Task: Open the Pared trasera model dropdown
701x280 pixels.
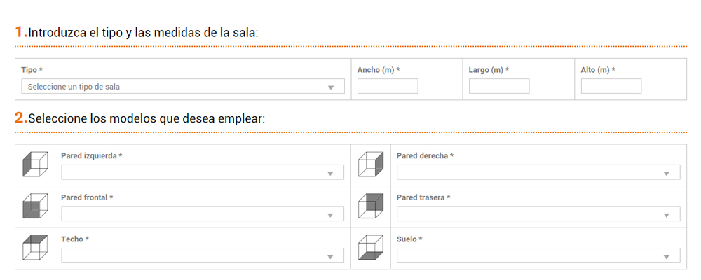Action: tap(538, 214)
